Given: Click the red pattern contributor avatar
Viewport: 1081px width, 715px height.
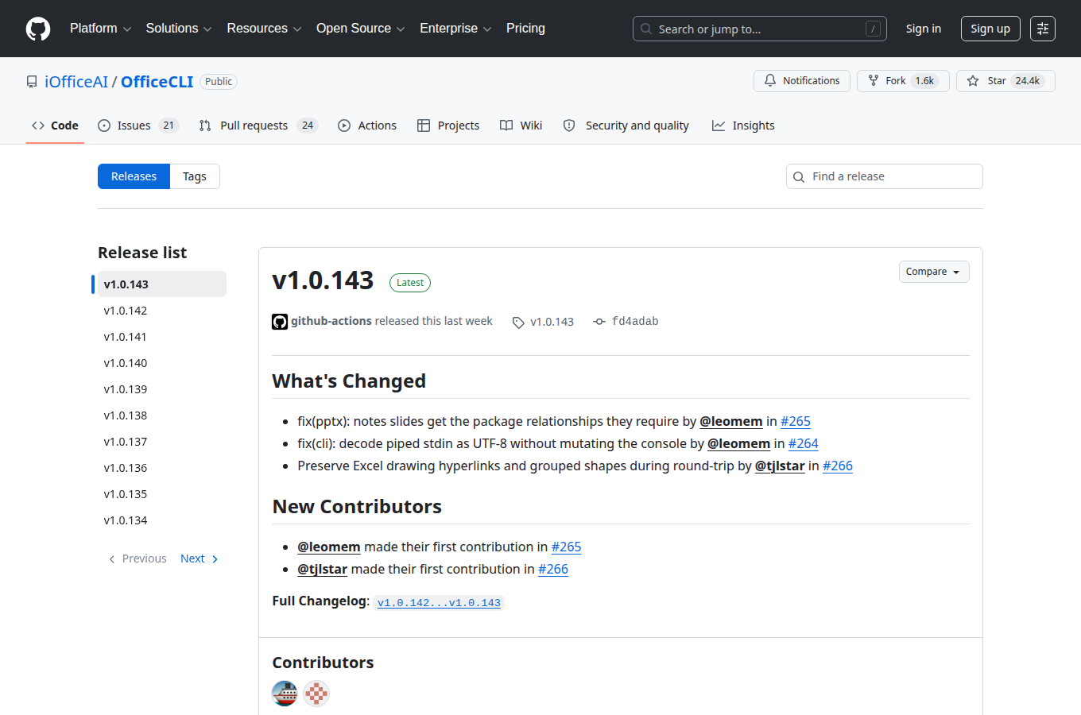Looking at the screenshot, I should [x=316, y=694].
